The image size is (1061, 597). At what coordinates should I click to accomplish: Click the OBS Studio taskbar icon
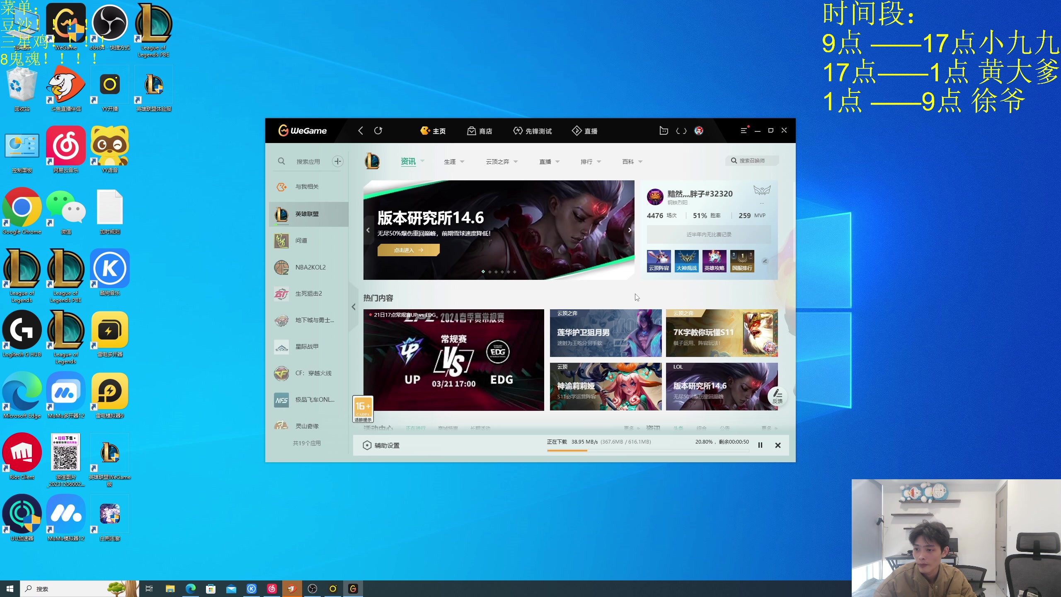pos(312,588)
